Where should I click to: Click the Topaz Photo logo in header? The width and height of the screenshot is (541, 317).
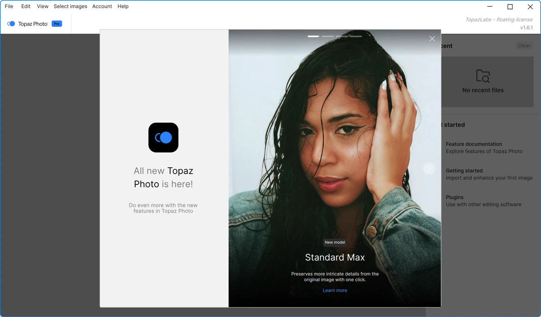28,24
